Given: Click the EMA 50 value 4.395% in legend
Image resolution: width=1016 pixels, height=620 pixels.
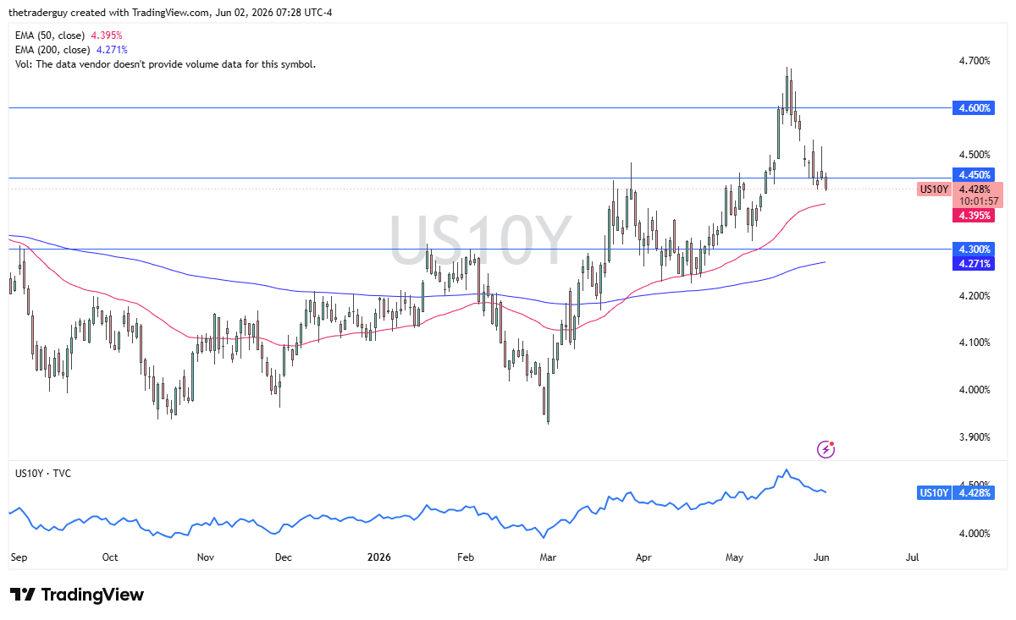Looking at the screenshot, I should (108, 36).
